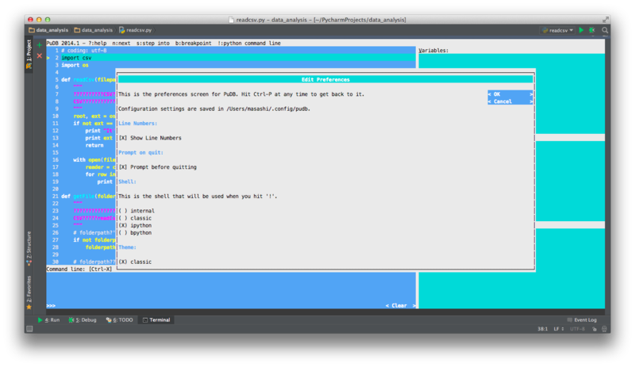635x367 pixels.
Task: Open Search Everywhere magnifier icon
Action: (x=605, y=30)
